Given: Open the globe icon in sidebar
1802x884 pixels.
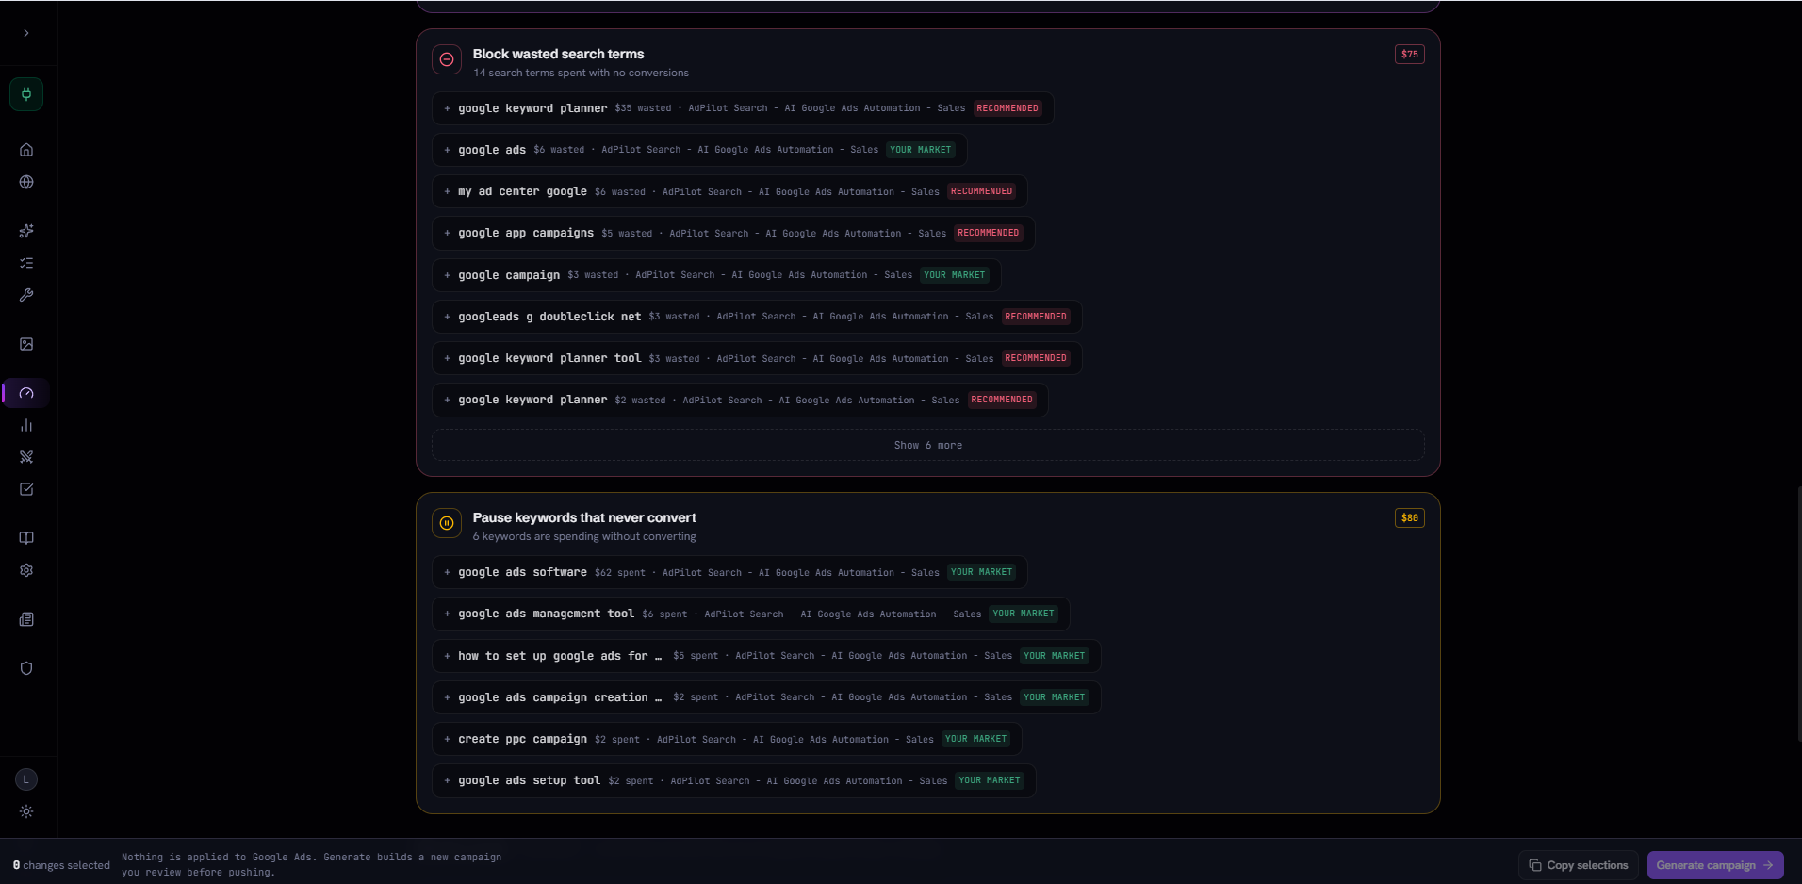Looking at the screenshot, I should [26, 182].
